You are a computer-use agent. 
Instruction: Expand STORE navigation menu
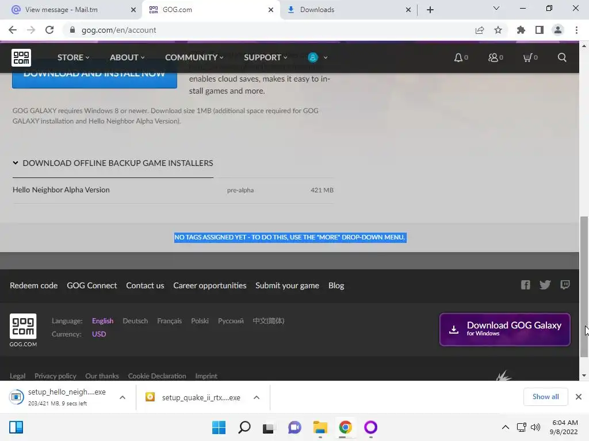[73, 57]
